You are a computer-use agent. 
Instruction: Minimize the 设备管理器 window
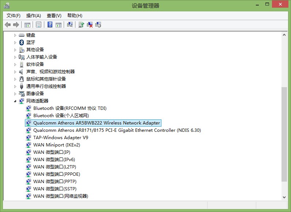point(257,5)
